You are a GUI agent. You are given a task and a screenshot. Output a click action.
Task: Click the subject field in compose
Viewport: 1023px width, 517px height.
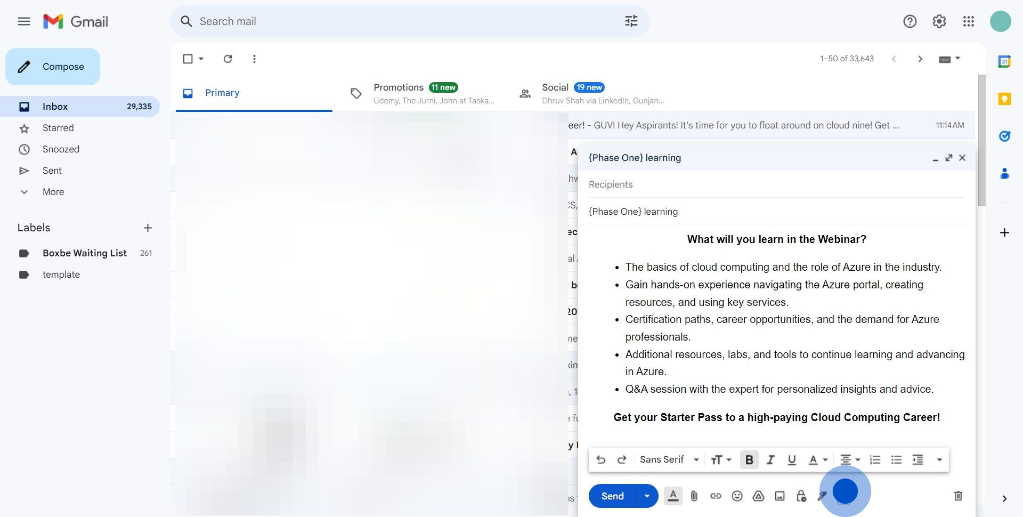[x=777, y=212]
